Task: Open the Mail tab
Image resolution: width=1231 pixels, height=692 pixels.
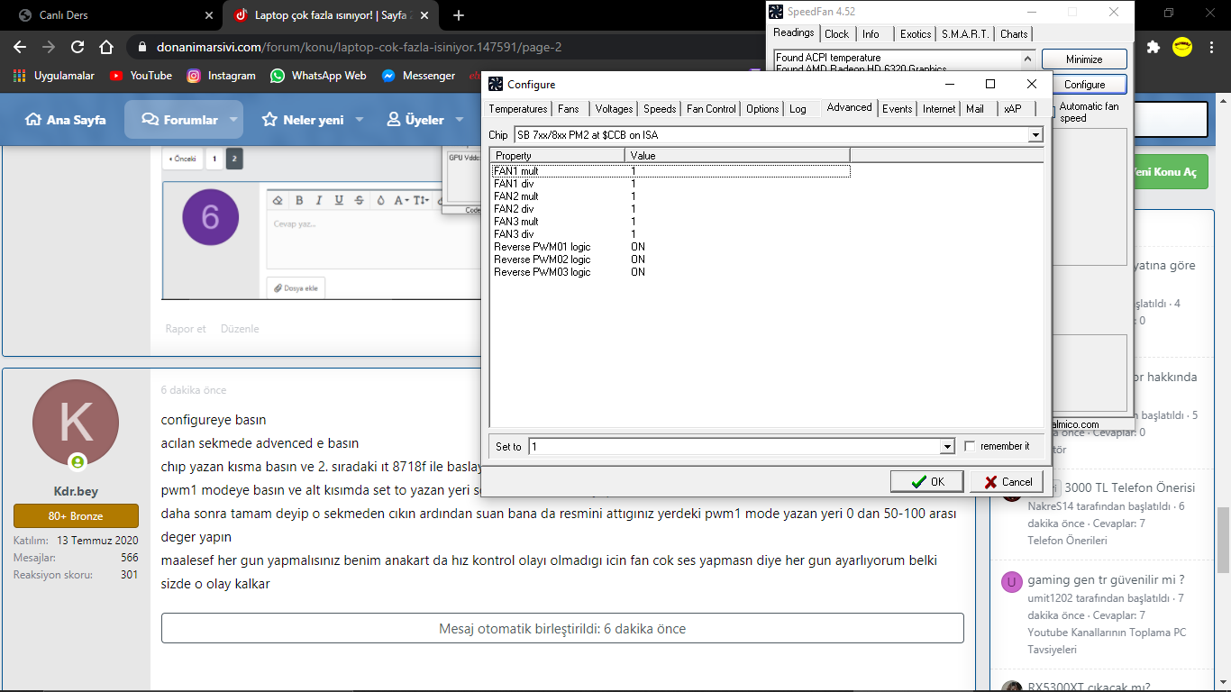Action: 975,109
